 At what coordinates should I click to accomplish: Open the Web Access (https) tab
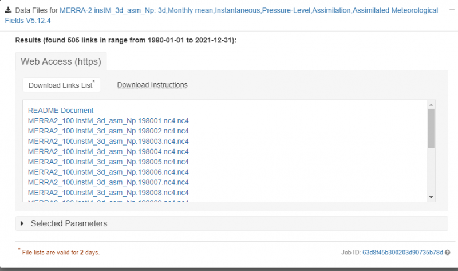(x=61, y=61)
